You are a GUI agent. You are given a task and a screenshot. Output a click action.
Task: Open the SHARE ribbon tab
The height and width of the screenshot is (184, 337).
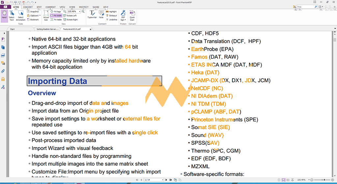click(96, 7)
